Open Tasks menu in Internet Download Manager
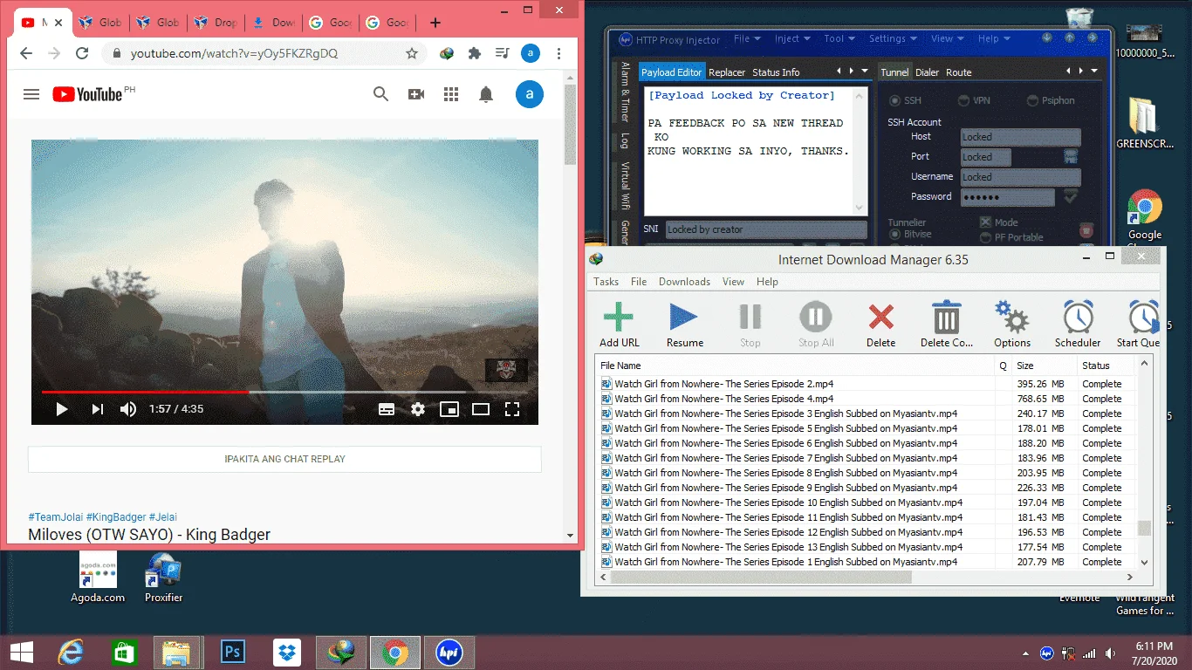 (606, 281)
